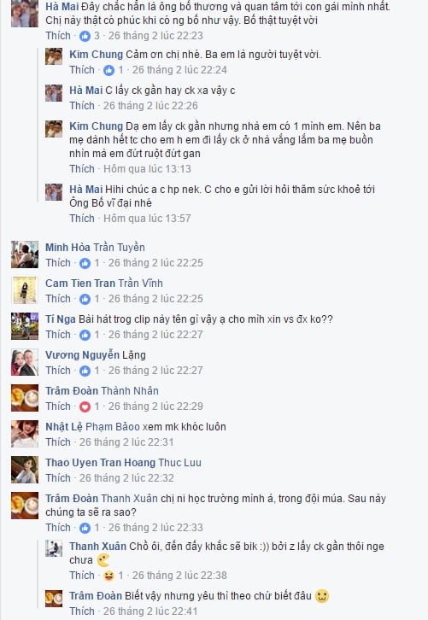Like Nhật Lệ's comment via Thích
Image resolution: width=428 pixels, height=620 pixels.
coord(58,442)
